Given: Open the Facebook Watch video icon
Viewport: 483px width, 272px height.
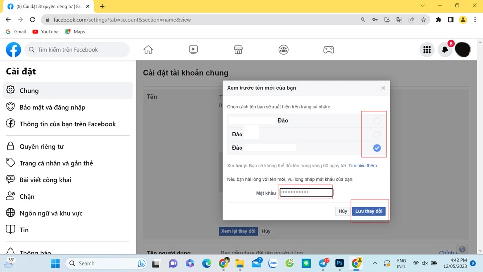Looking at the screenshot, I should [x=193, y=50].
